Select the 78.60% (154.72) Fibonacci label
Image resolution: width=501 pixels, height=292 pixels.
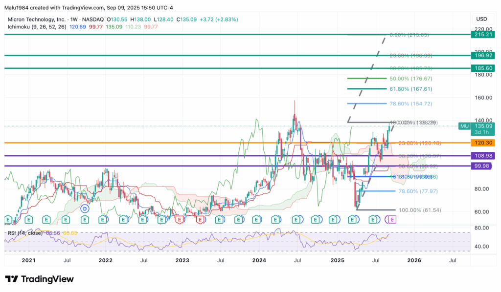397,104
